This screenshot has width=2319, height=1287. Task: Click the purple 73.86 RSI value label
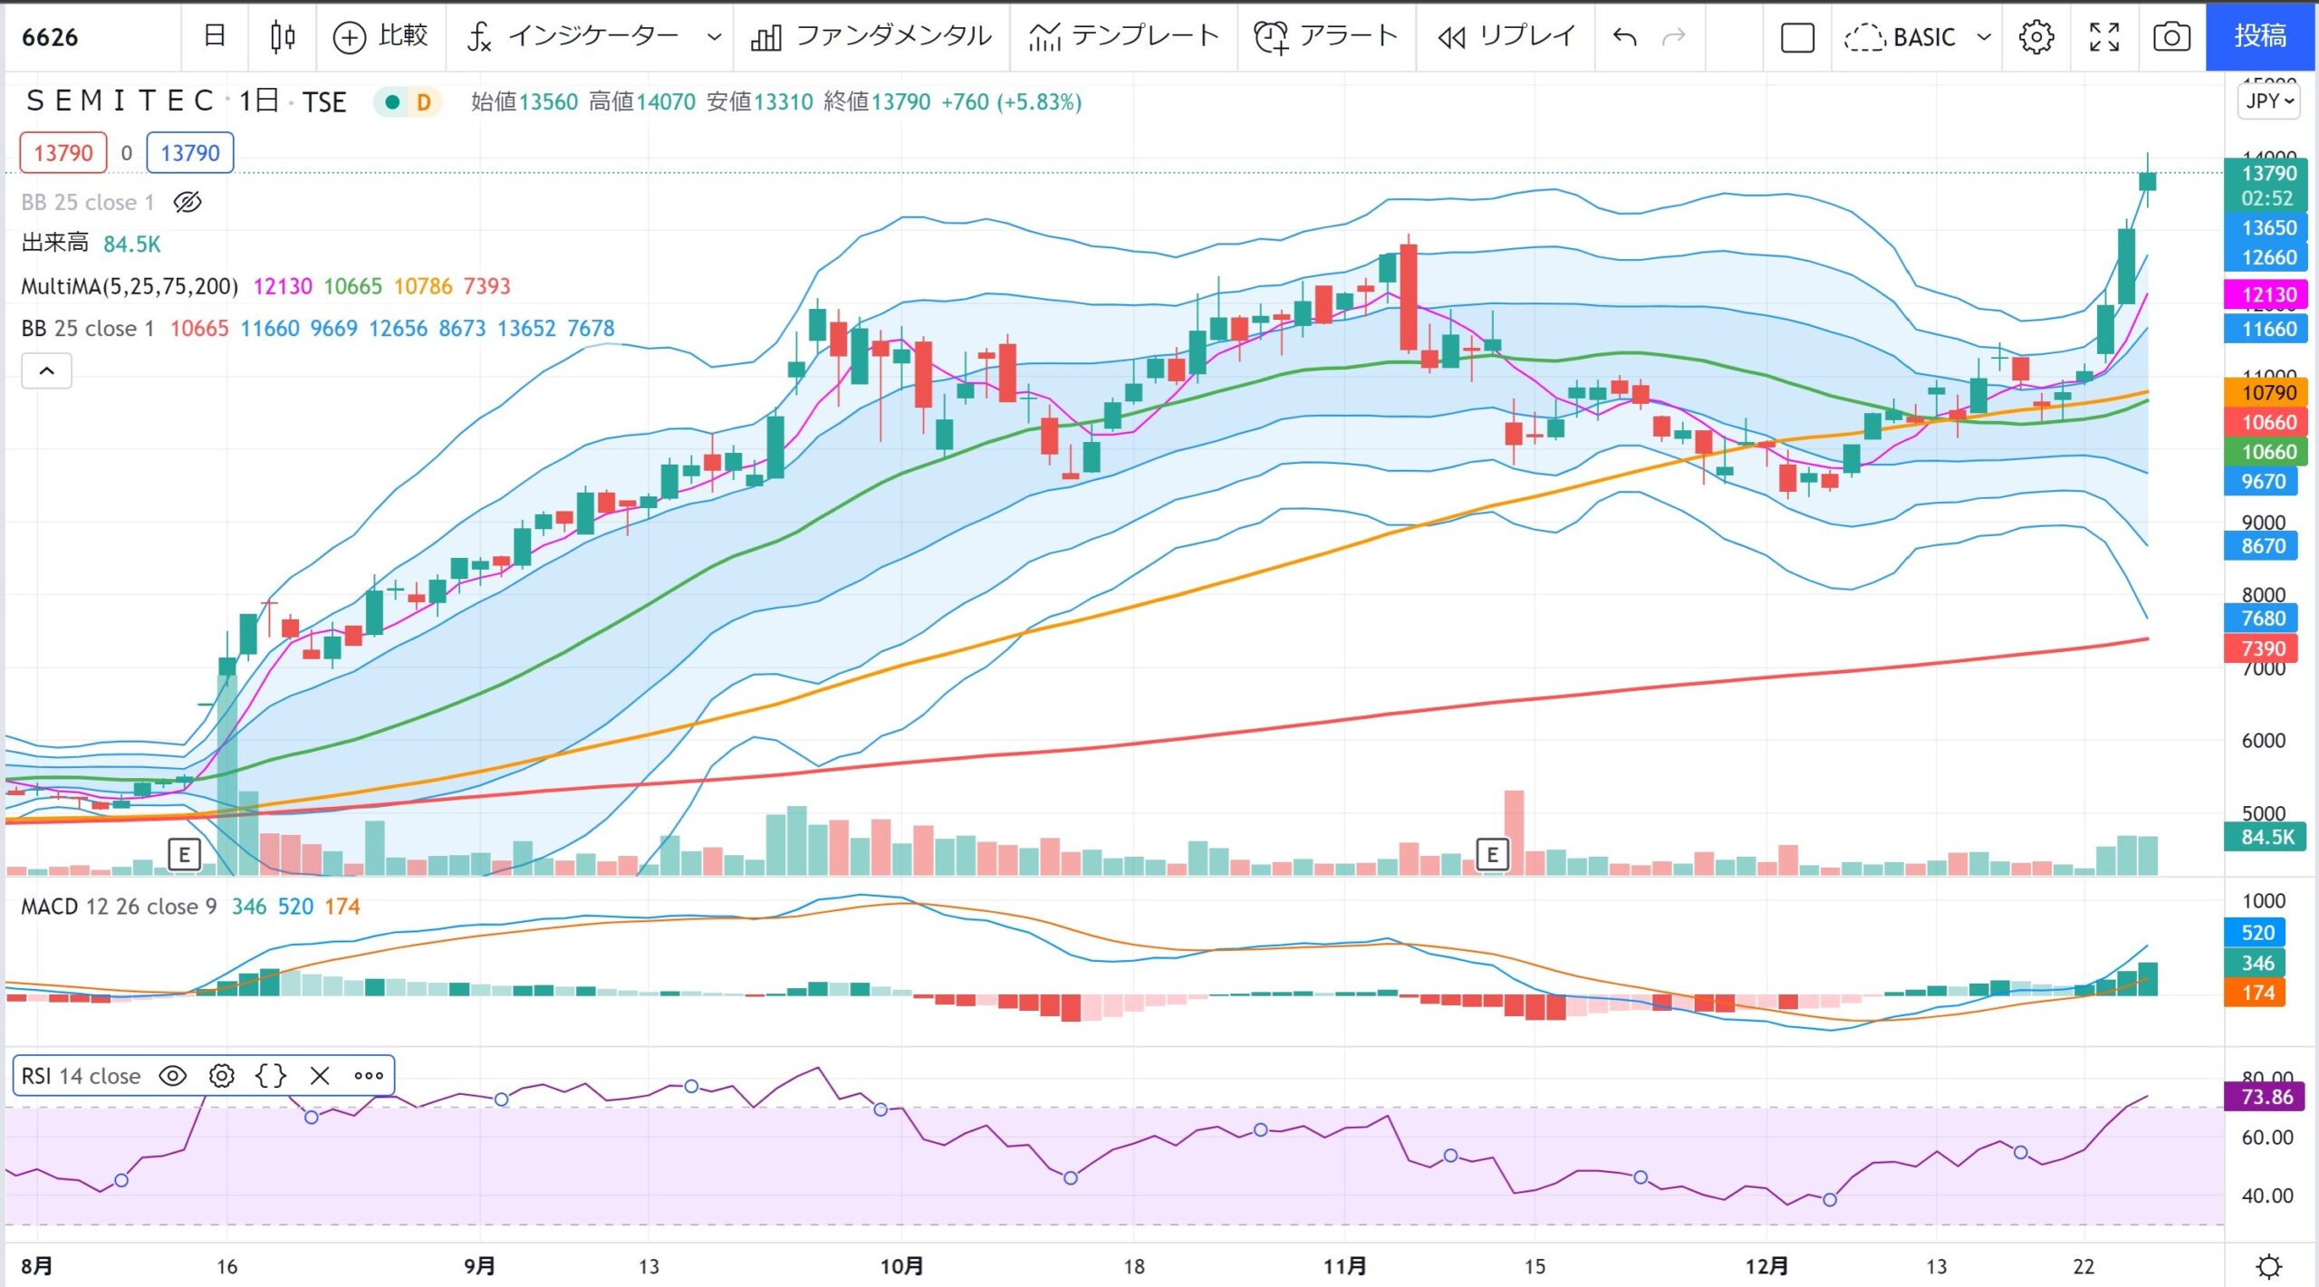tap(2266, 1097)
